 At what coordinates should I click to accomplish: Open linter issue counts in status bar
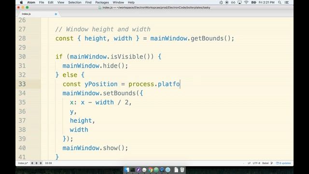[x=37, y=163]
